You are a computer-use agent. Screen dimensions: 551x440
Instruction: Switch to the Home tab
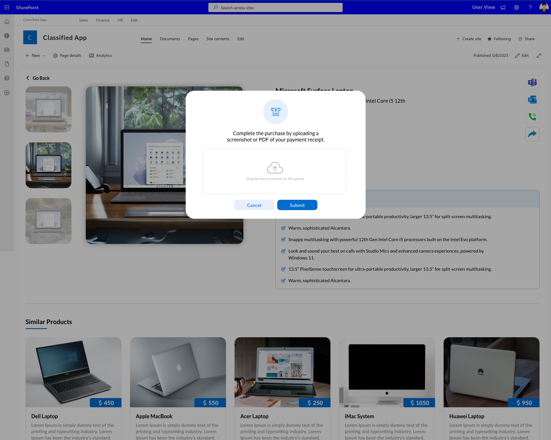146,39
